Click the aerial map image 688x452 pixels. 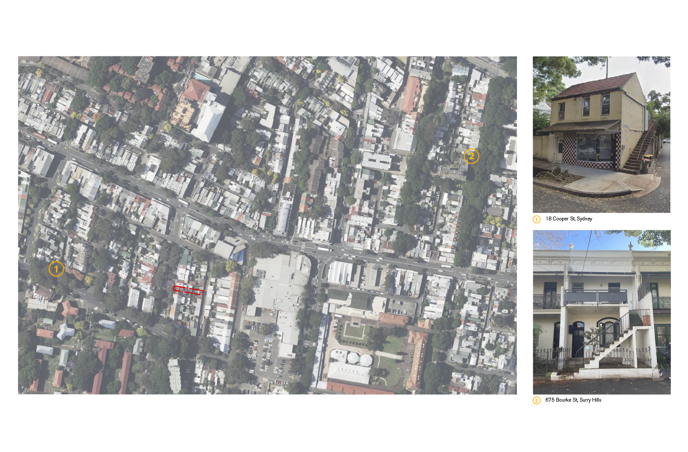click(x=267, y=225)
